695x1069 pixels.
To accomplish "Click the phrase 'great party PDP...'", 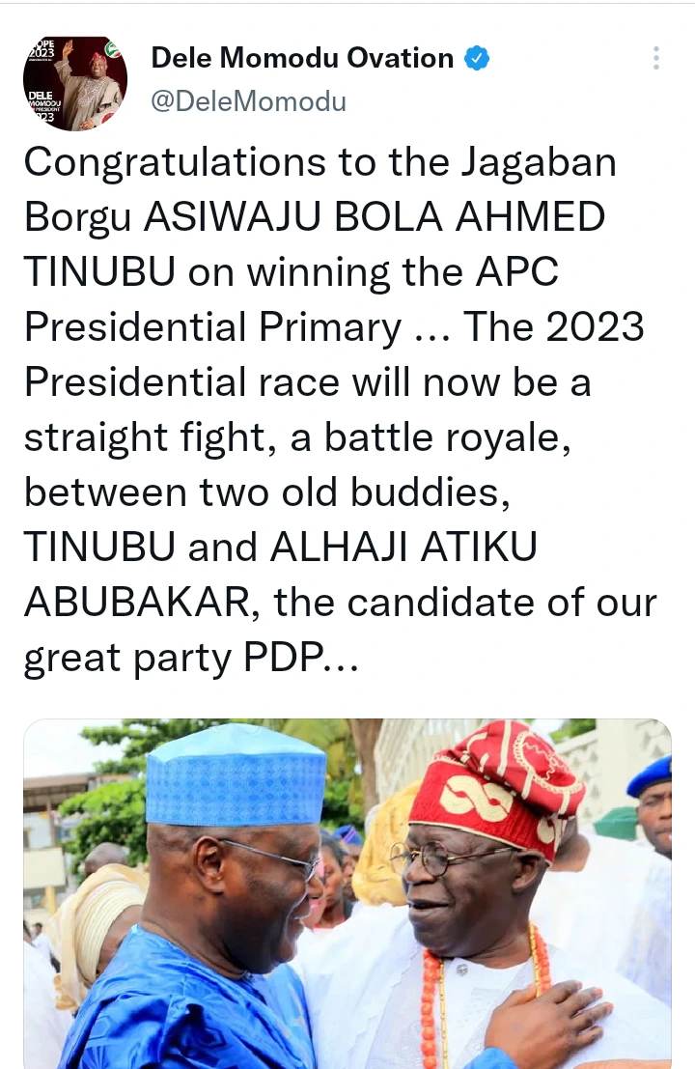I will pyautogui.click(x=188, y=660).
